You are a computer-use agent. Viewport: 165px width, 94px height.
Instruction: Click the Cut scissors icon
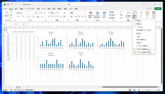pos(11,12)
